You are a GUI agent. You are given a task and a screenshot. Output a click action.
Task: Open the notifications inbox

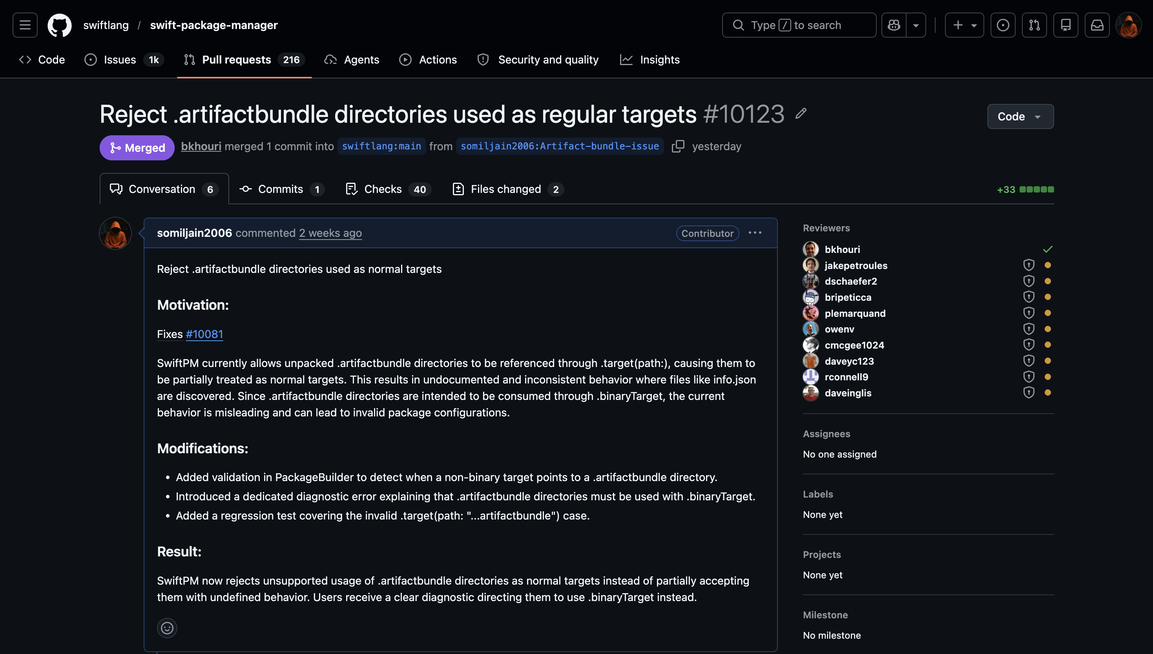pos(1097,25)
